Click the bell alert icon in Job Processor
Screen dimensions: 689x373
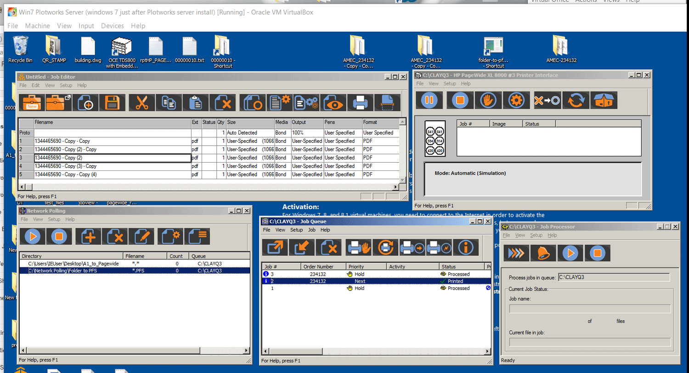coord(543,253)
